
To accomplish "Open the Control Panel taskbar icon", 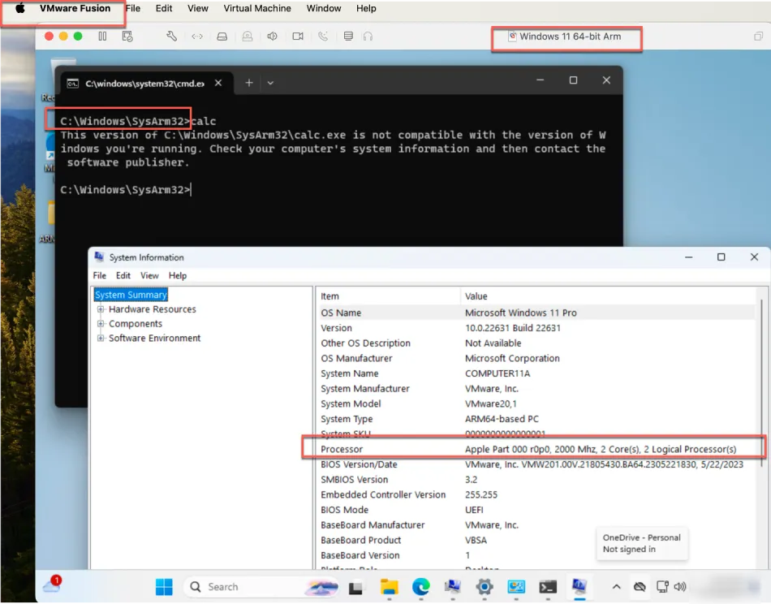I will click(x=516, y=587).
